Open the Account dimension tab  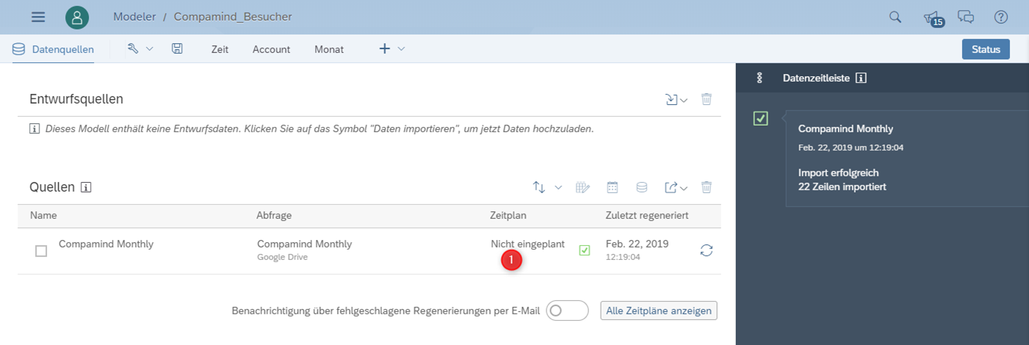(x=271, y=49)
